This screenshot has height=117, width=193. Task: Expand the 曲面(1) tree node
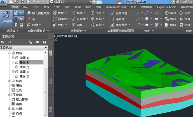pyautogui.click(x=13, y=58)
